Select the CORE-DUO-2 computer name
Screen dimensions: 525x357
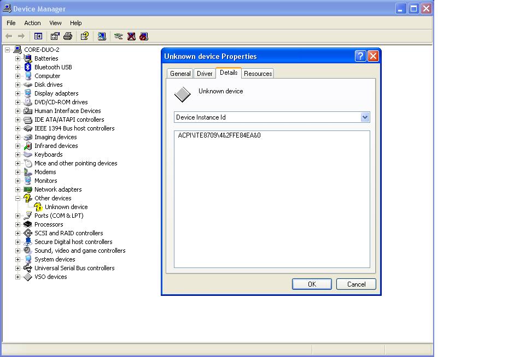coord(42,50)
